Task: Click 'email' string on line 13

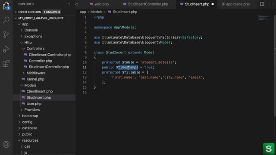Action: 195,77
